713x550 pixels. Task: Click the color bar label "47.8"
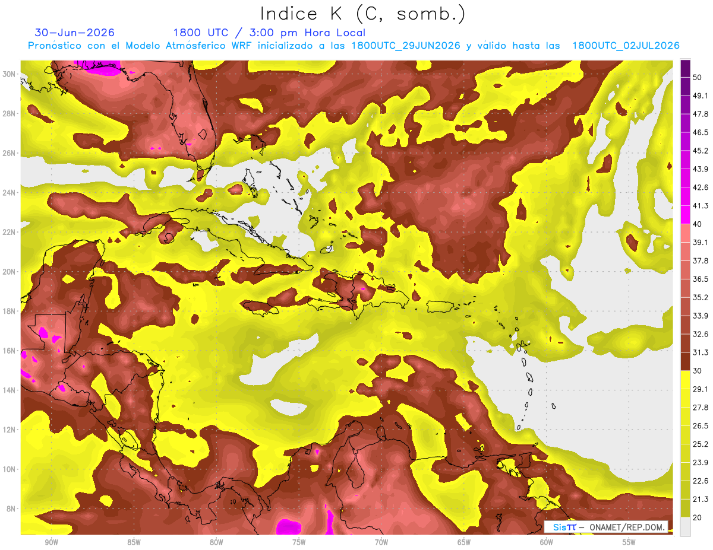click(x=701, y=113)
